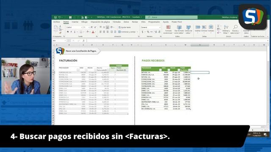271x152 pixels.
Task: Select the empty cell beside Pagos Recibidos header
Action: pos(200,73)
